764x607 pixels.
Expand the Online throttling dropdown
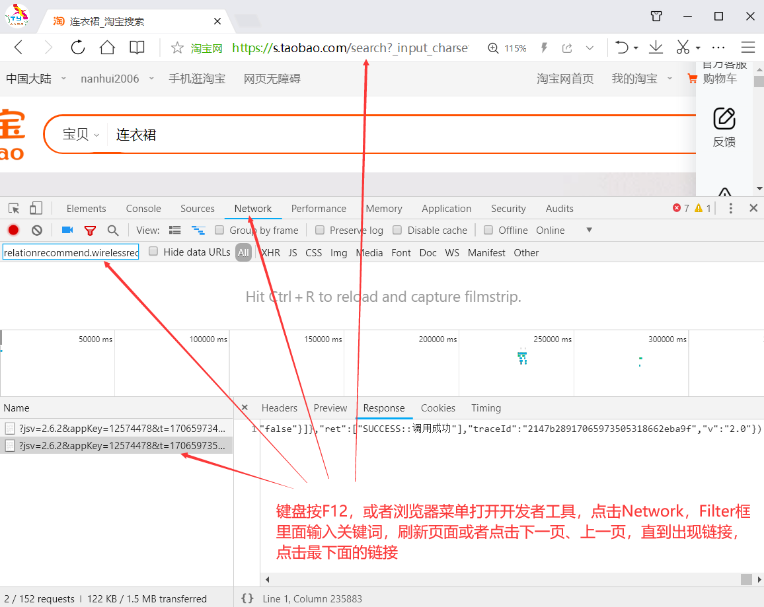point(589,231)
